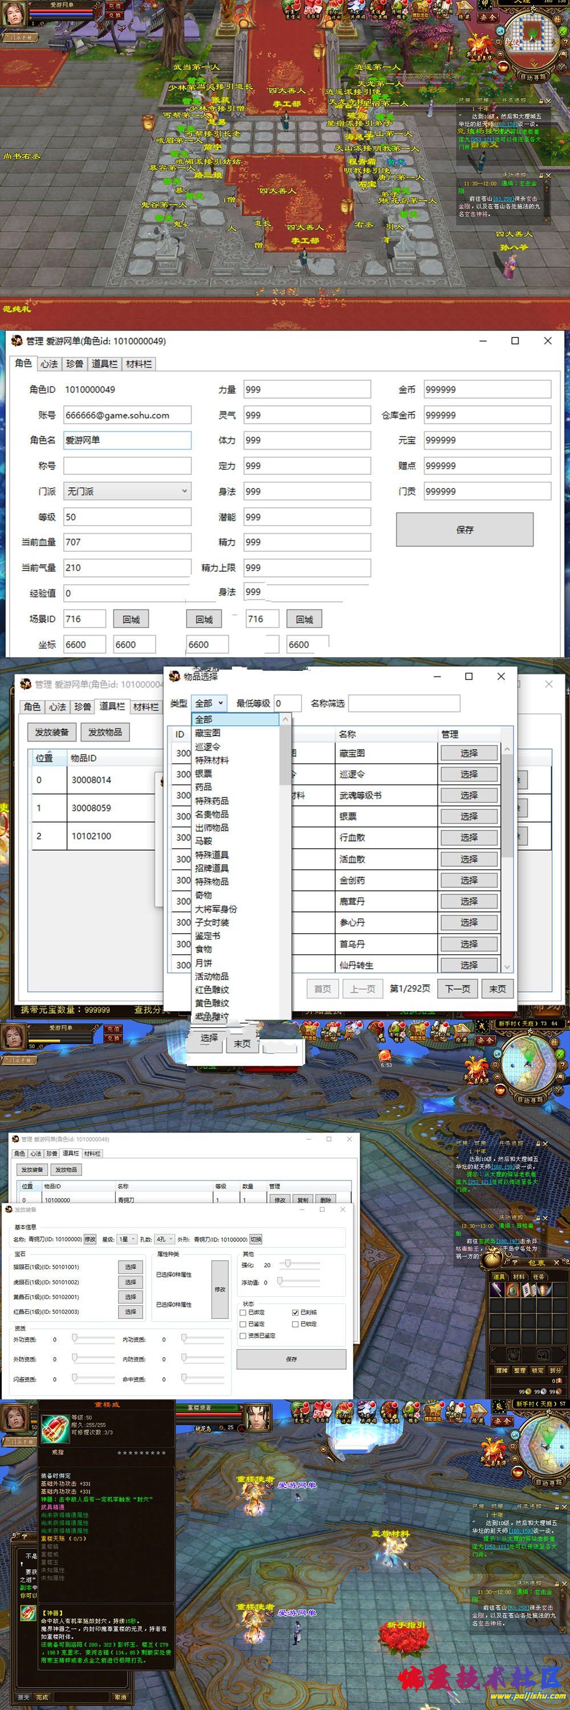570x1710 pixels.
Task: Click the 元宝 input field showing 999999
Action: (488, 440)
